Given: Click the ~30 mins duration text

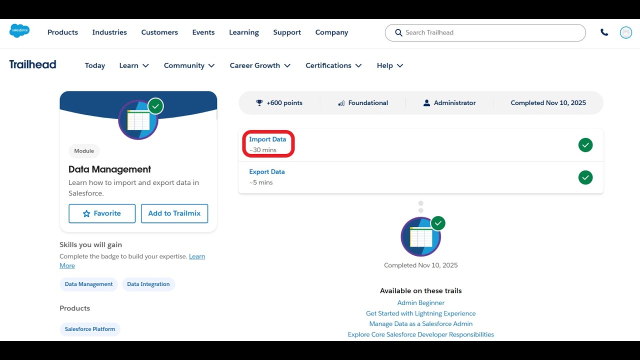Looking at the screenshot, I should click(263, 150).
